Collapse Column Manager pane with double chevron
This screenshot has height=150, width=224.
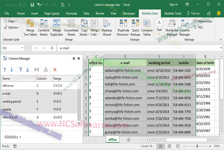click(x=79, y=58)
